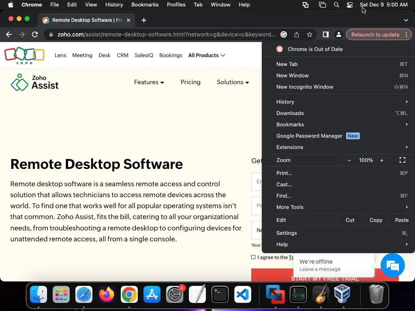Open Control Center in the menu bar
The width and height of the screenshot is (415, 311).
point(350,5)
